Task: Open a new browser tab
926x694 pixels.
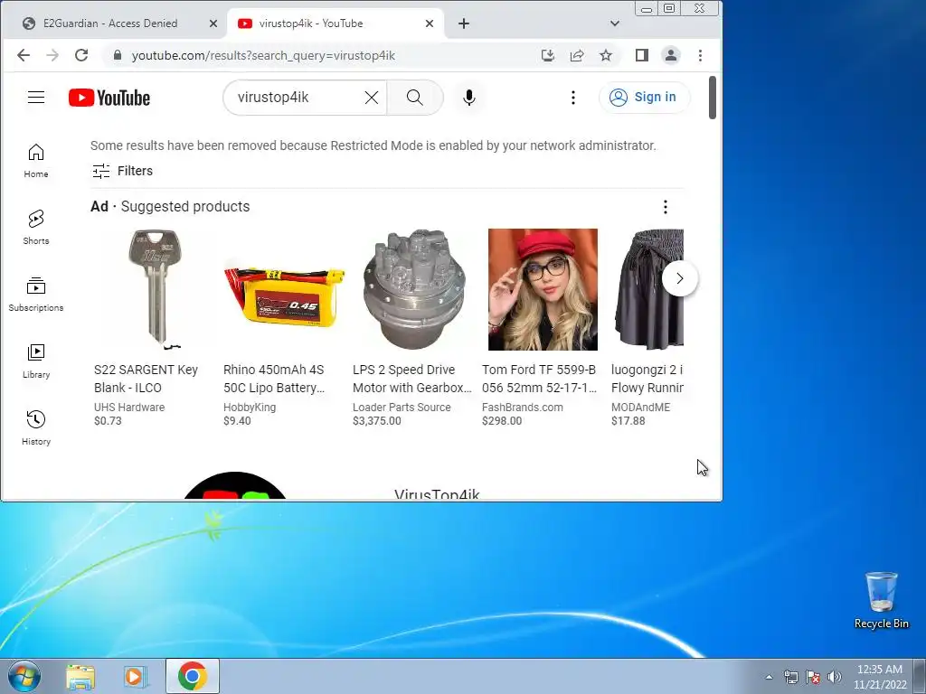Action: (464, 23)
